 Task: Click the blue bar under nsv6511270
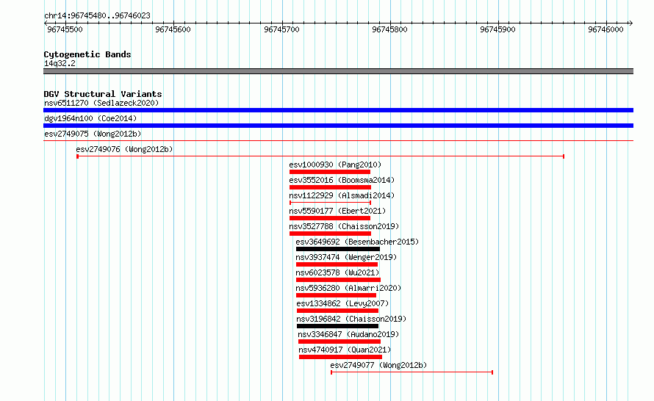338,110
